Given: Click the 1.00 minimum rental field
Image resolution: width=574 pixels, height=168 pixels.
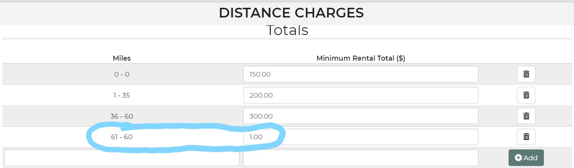Looking at the screenshot, I should pyautogui.click(x=360, y=137).
